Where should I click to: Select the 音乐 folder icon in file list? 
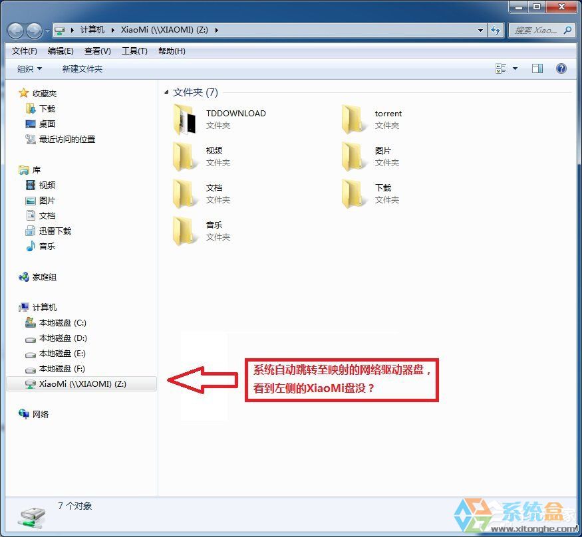pyautogui.click(x=184, y=231)
